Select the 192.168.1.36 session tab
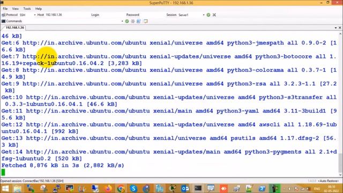The width and height of the screenshot is (343, 193). (x=14, y=27)
